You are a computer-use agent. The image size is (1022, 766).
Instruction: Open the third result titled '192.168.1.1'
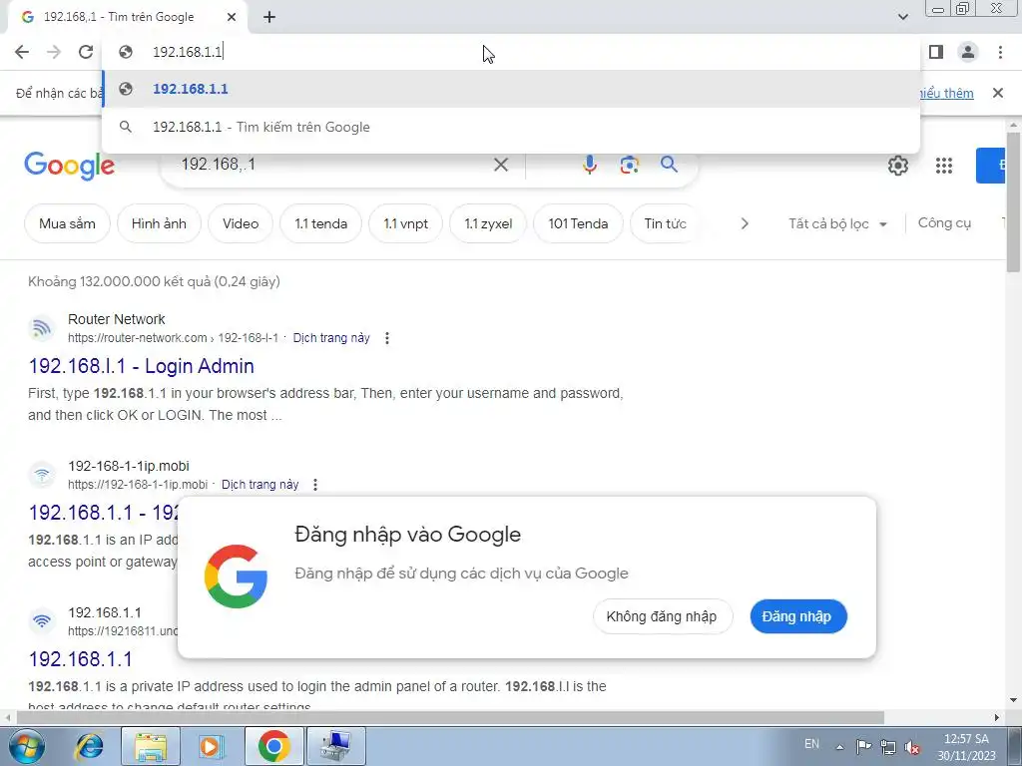80,659
